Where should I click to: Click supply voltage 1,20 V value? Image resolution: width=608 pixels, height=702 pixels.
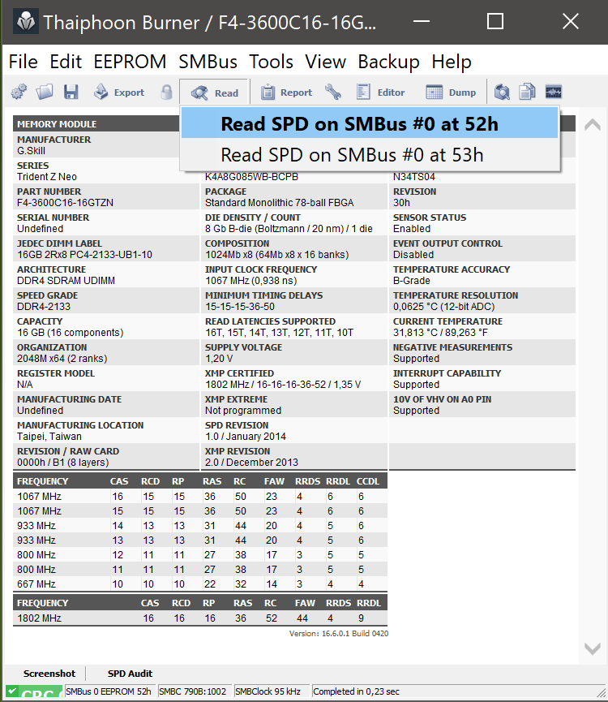[x=219, y=359]
